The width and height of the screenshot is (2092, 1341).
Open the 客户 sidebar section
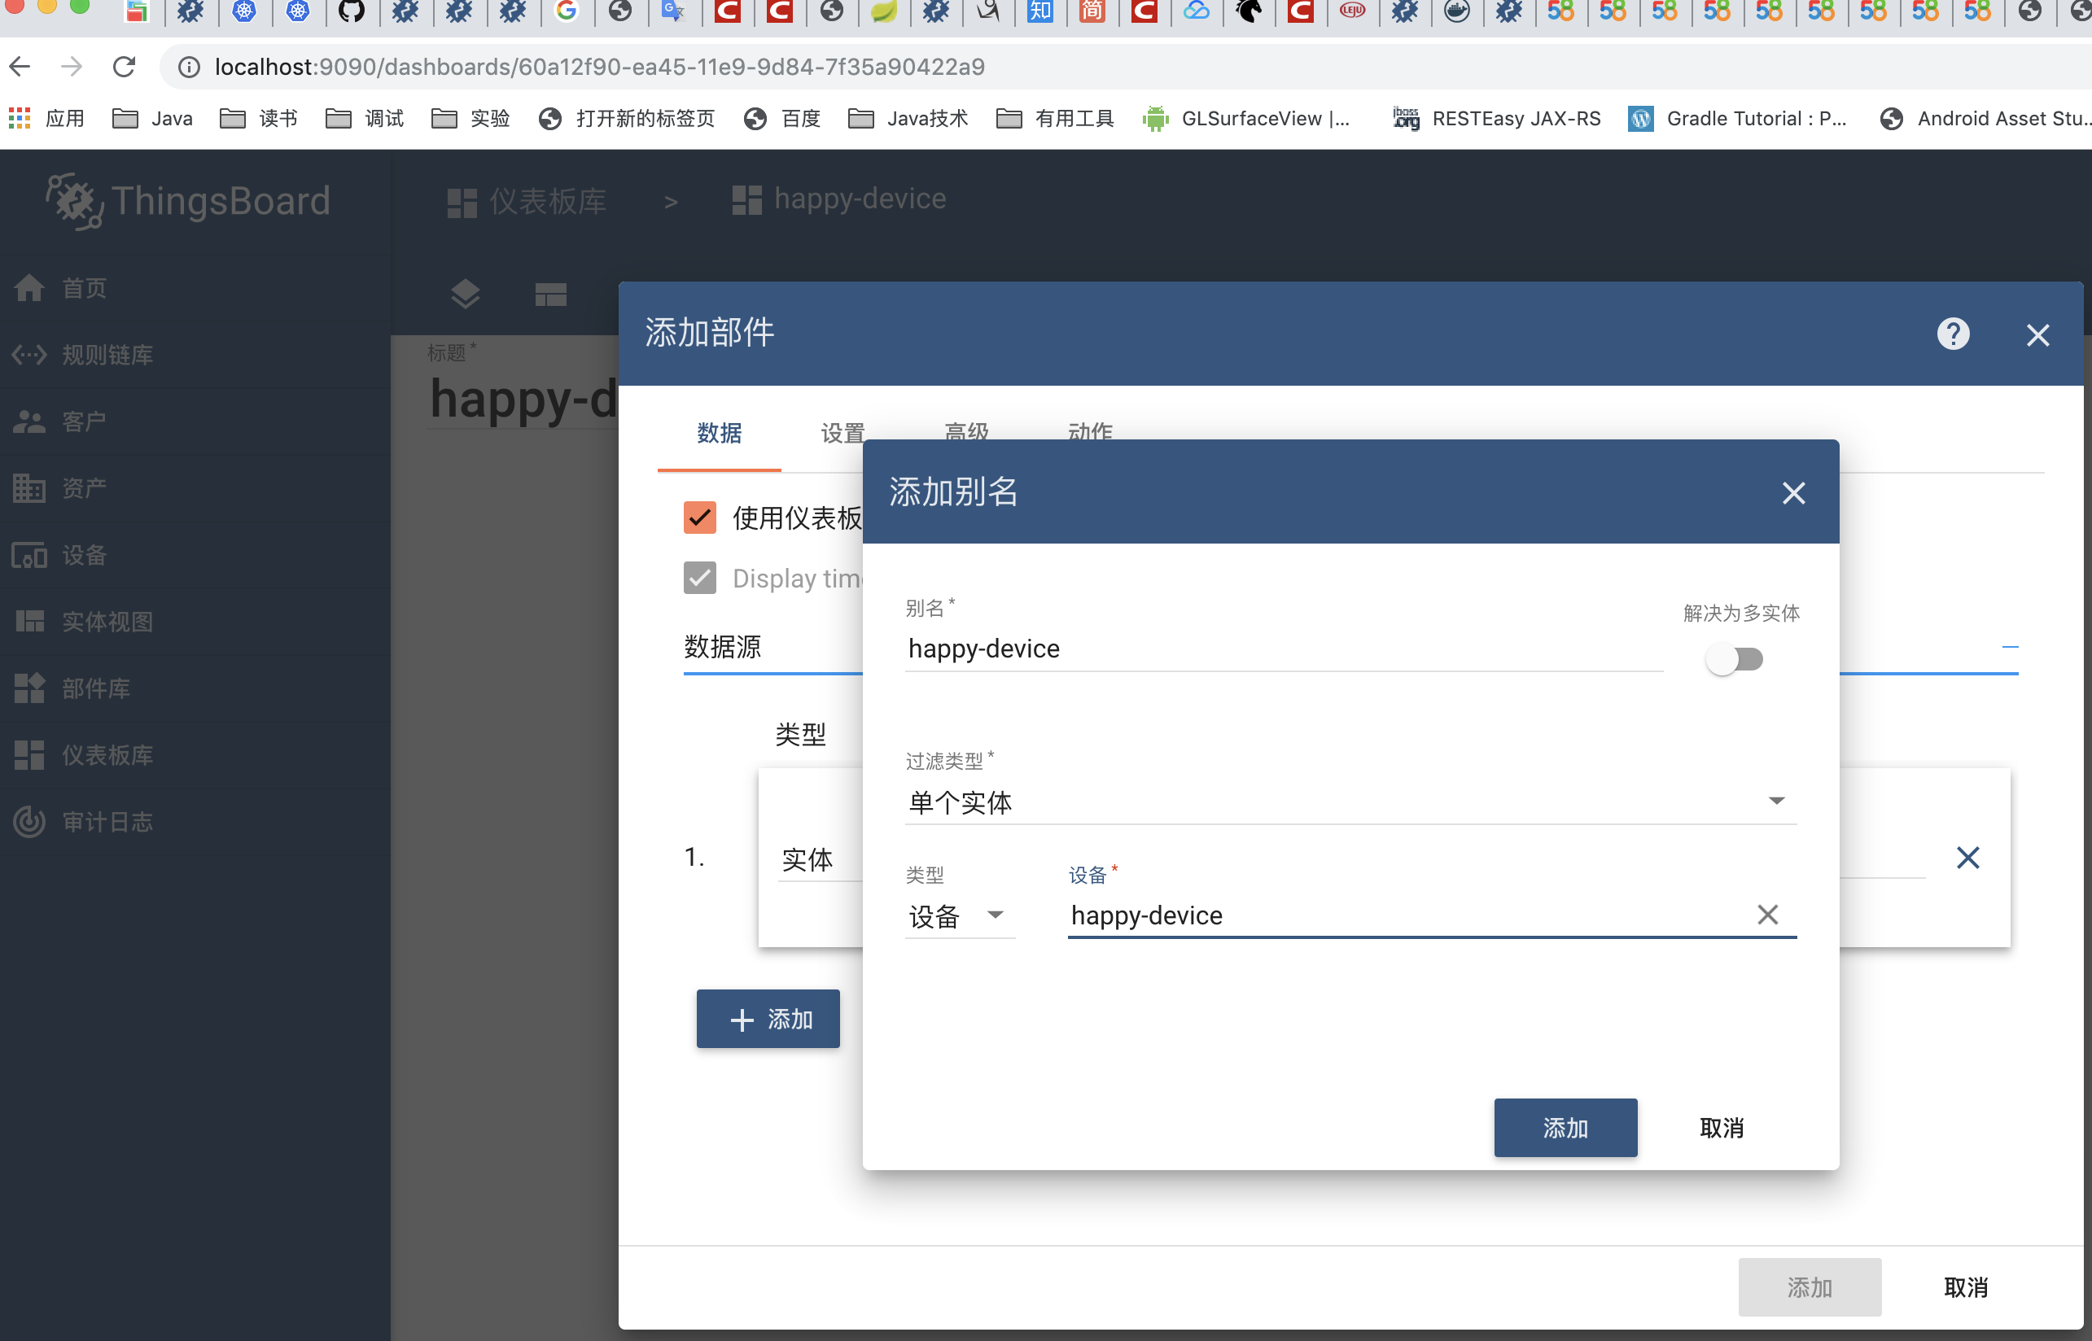click(x=84, y=421)
